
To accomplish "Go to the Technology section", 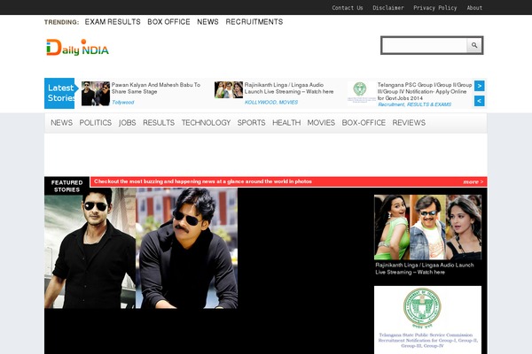I will click(206, 123).
